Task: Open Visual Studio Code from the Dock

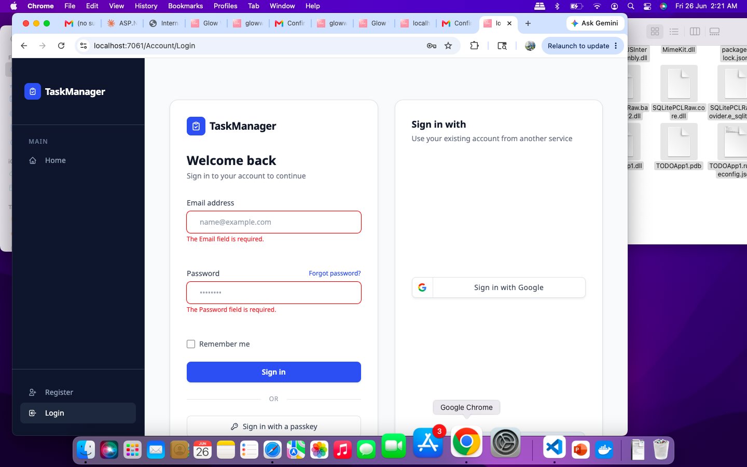Action: (x=554, y=447)
